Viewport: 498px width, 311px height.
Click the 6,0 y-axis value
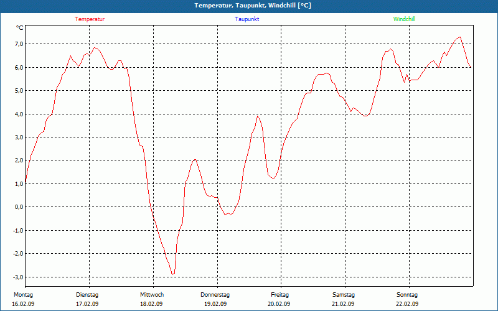(x=19, y=67)
